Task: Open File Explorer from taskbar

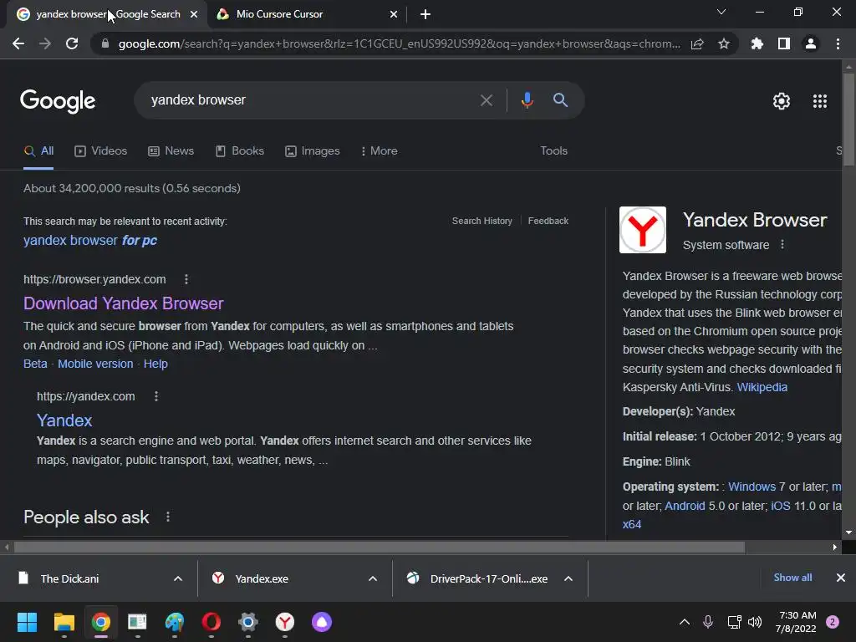Action: [64, 622]
